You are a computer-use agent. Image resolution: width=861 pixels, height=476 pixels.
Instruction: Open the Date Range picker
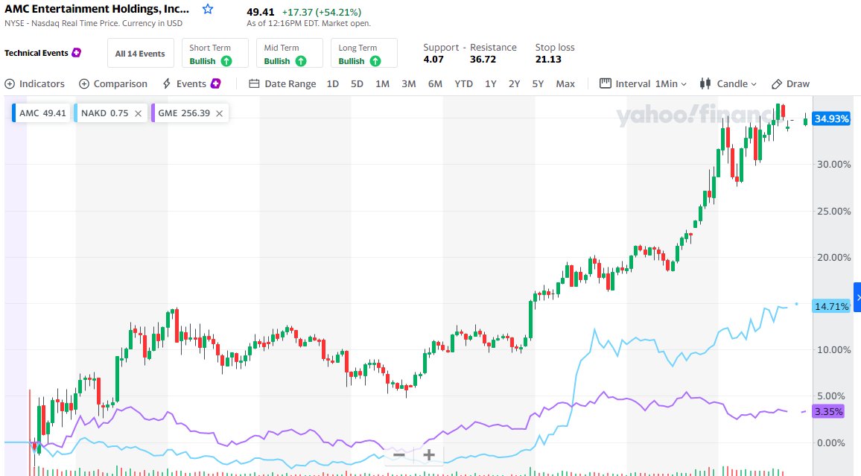pyautogui.click(x=283, y=84)
